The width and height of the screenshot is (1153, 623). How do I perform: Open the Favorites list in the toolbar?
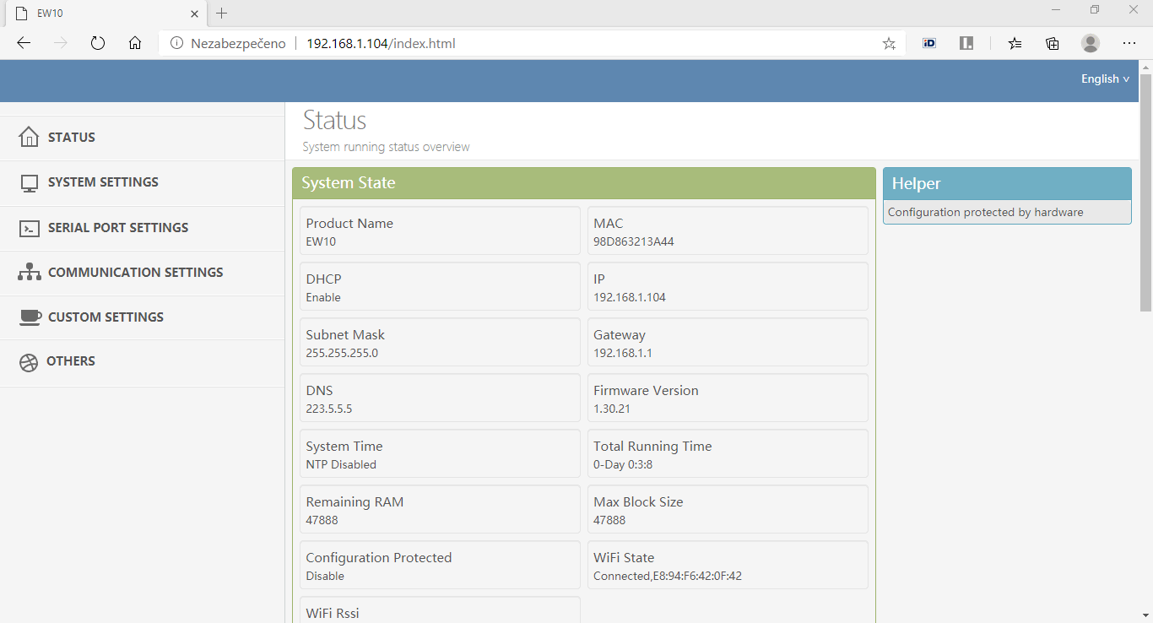pyautogui.click(x=1015, y=43)
